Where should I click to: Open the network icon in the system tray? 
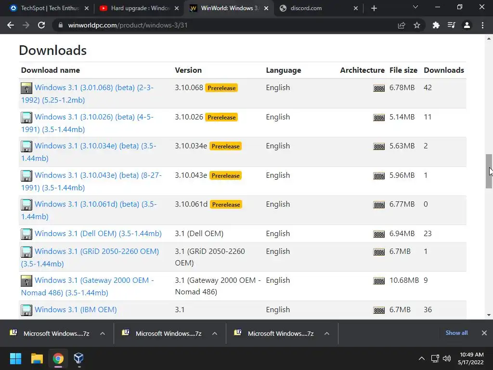click(x=435, y=358)
